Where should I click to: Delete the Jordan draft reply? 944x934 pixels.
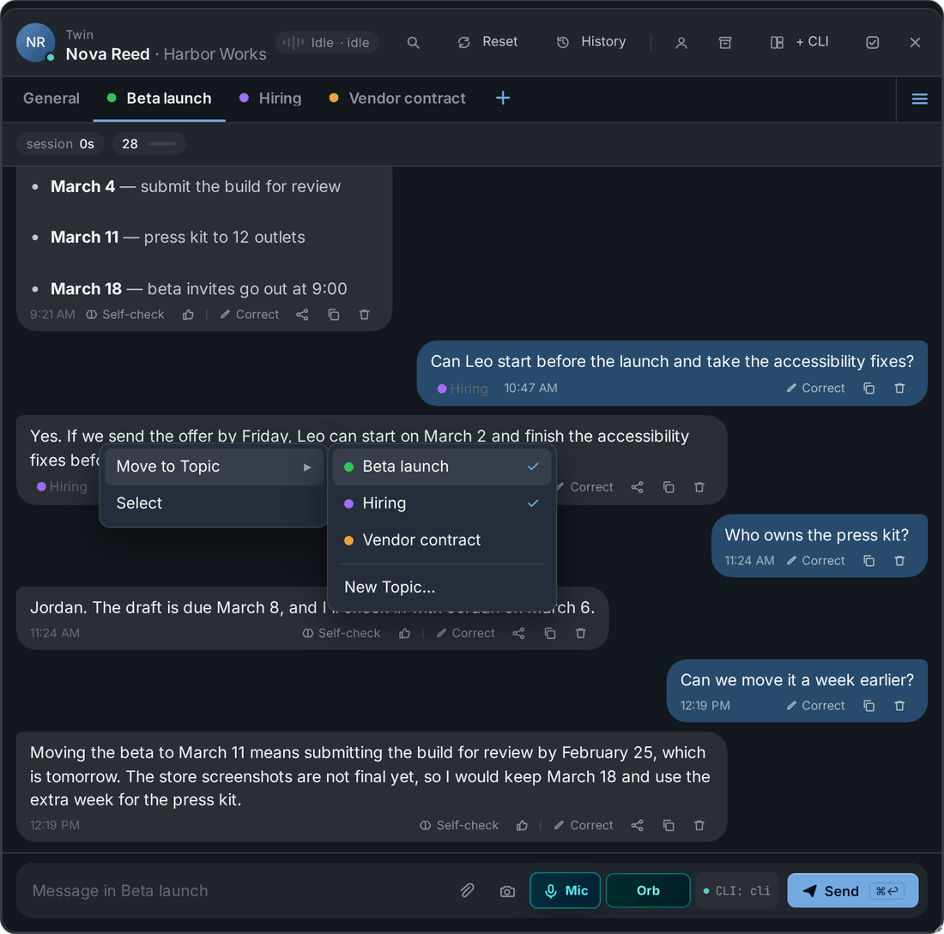pyautogui.click(x=580, y=634)
